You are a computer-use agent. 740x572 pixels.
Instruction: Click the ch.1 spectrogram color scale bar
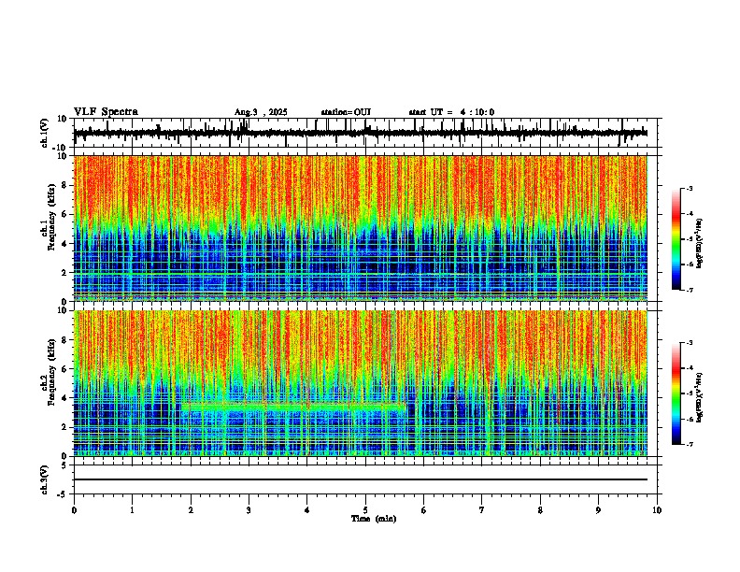pyautogui.click(x=676, y=239)
